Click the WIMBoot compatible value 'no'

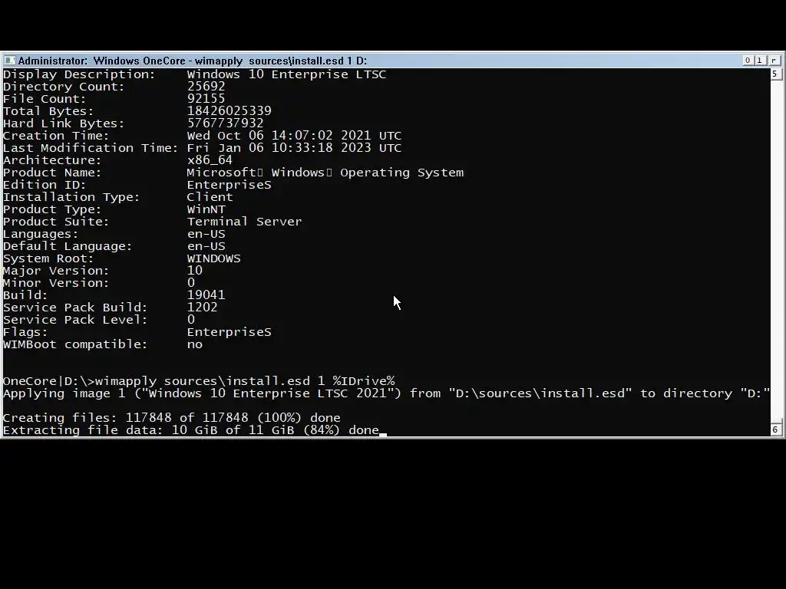pos(194,344)
